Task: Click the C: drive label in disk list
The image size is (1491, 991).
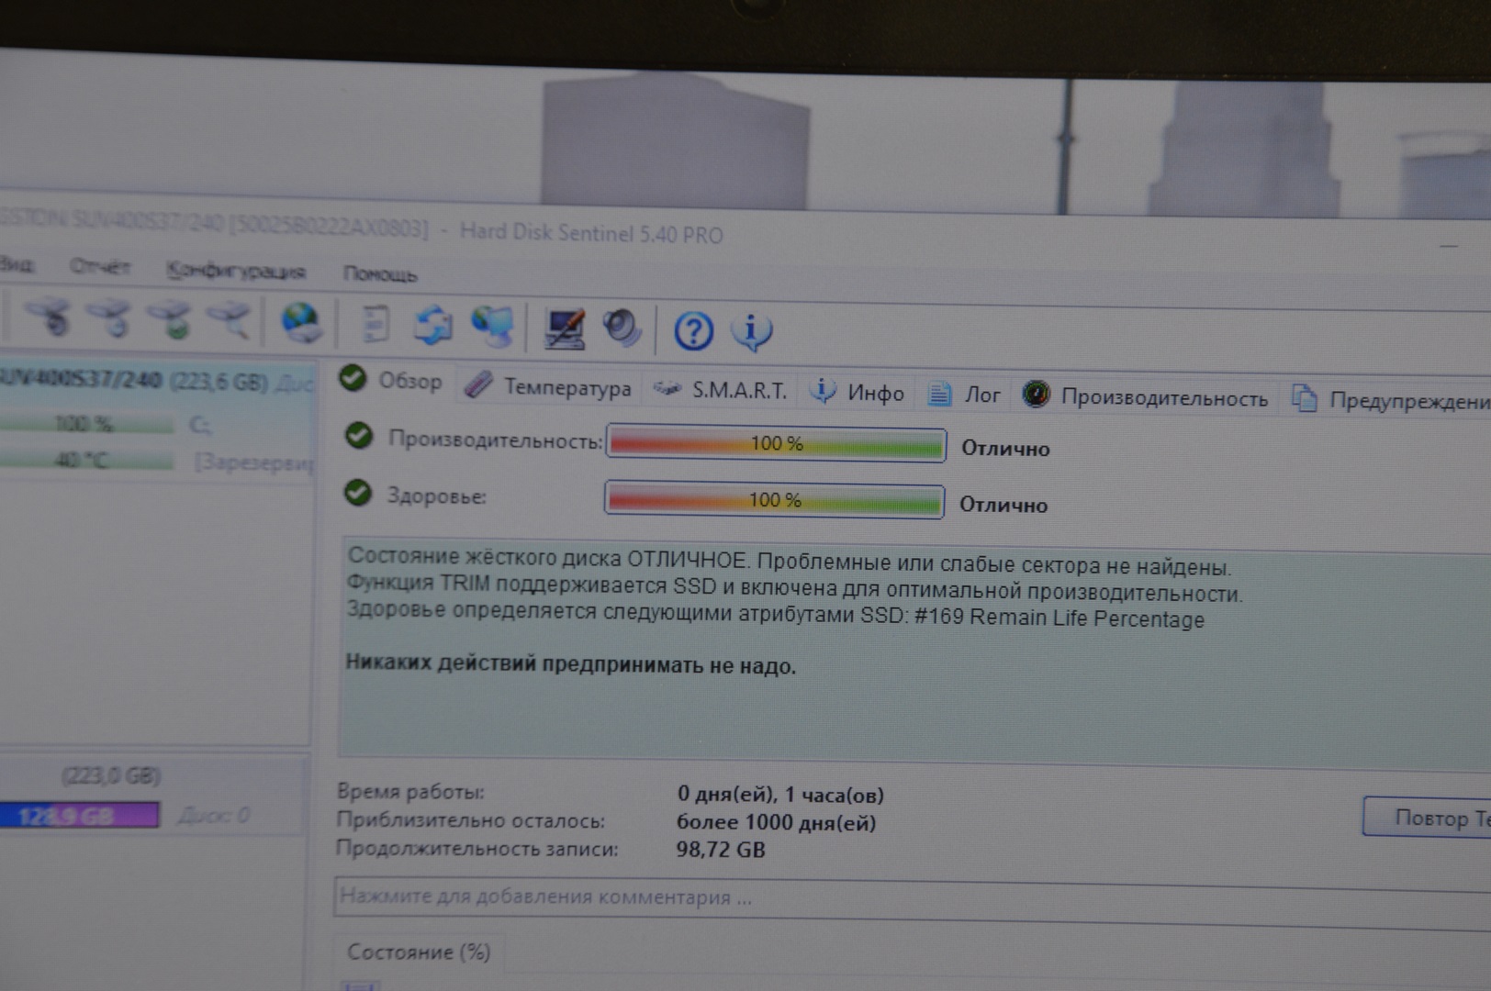Action: (200, 425)
